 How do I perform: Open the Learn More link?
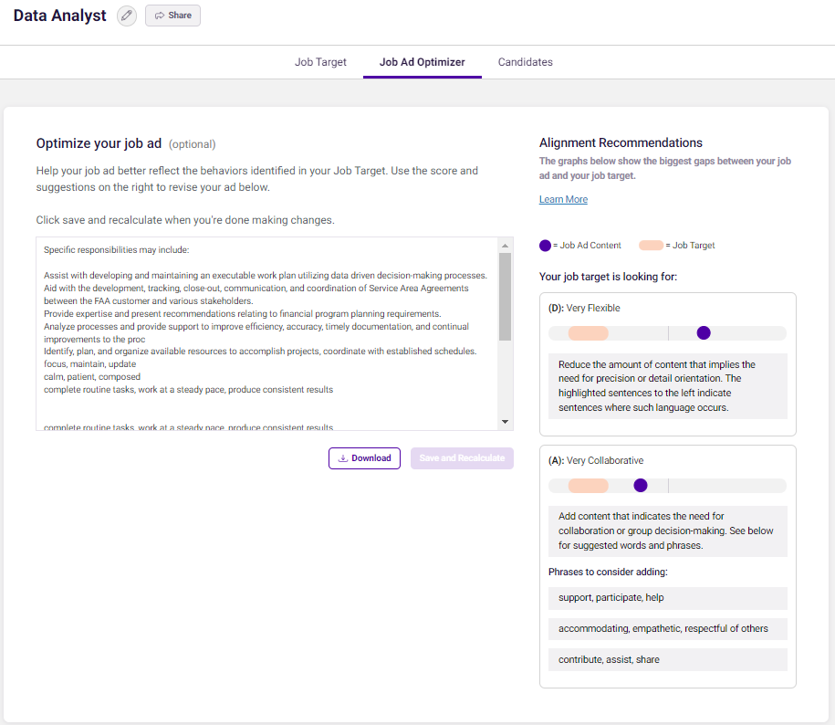pyautogui.click(x=563, y=199)
